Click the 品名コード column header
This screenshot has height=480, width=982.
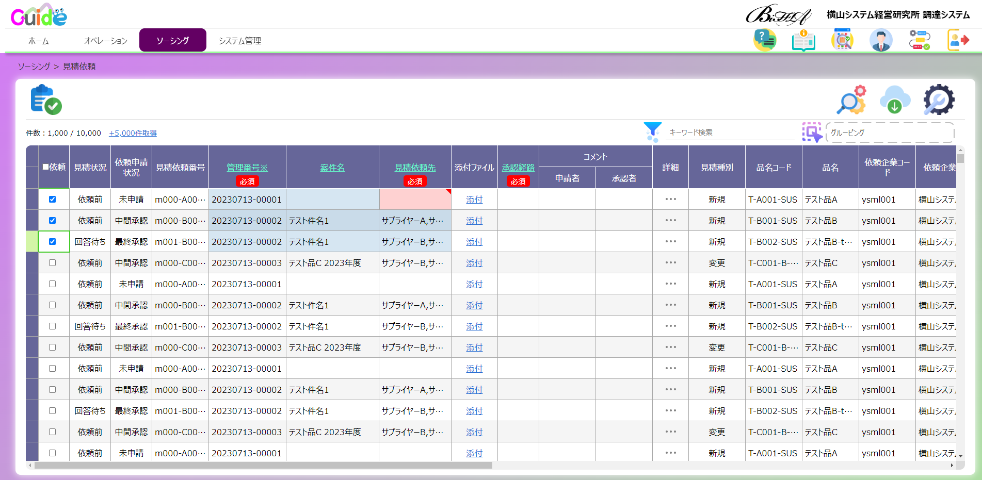[774, 167]
